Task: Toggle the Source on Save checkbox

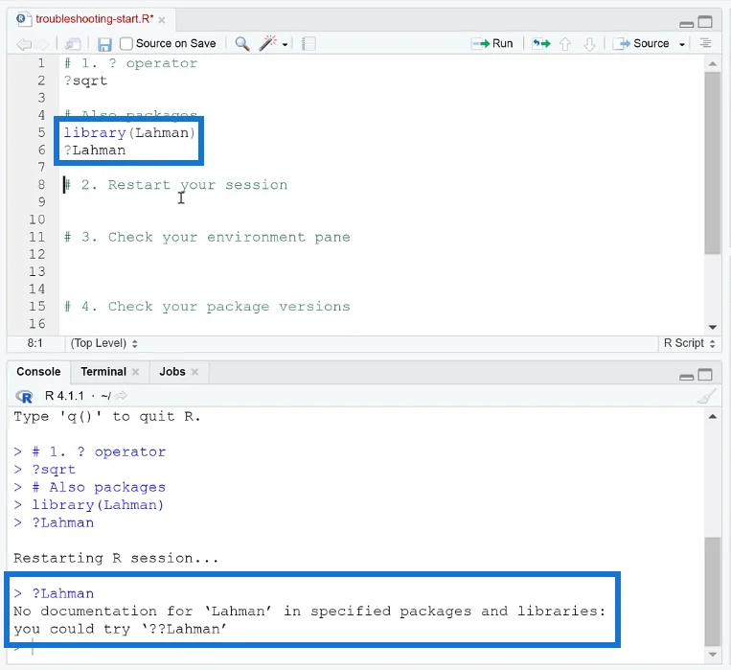Action: pyautogui.click(x=126, y=44)
